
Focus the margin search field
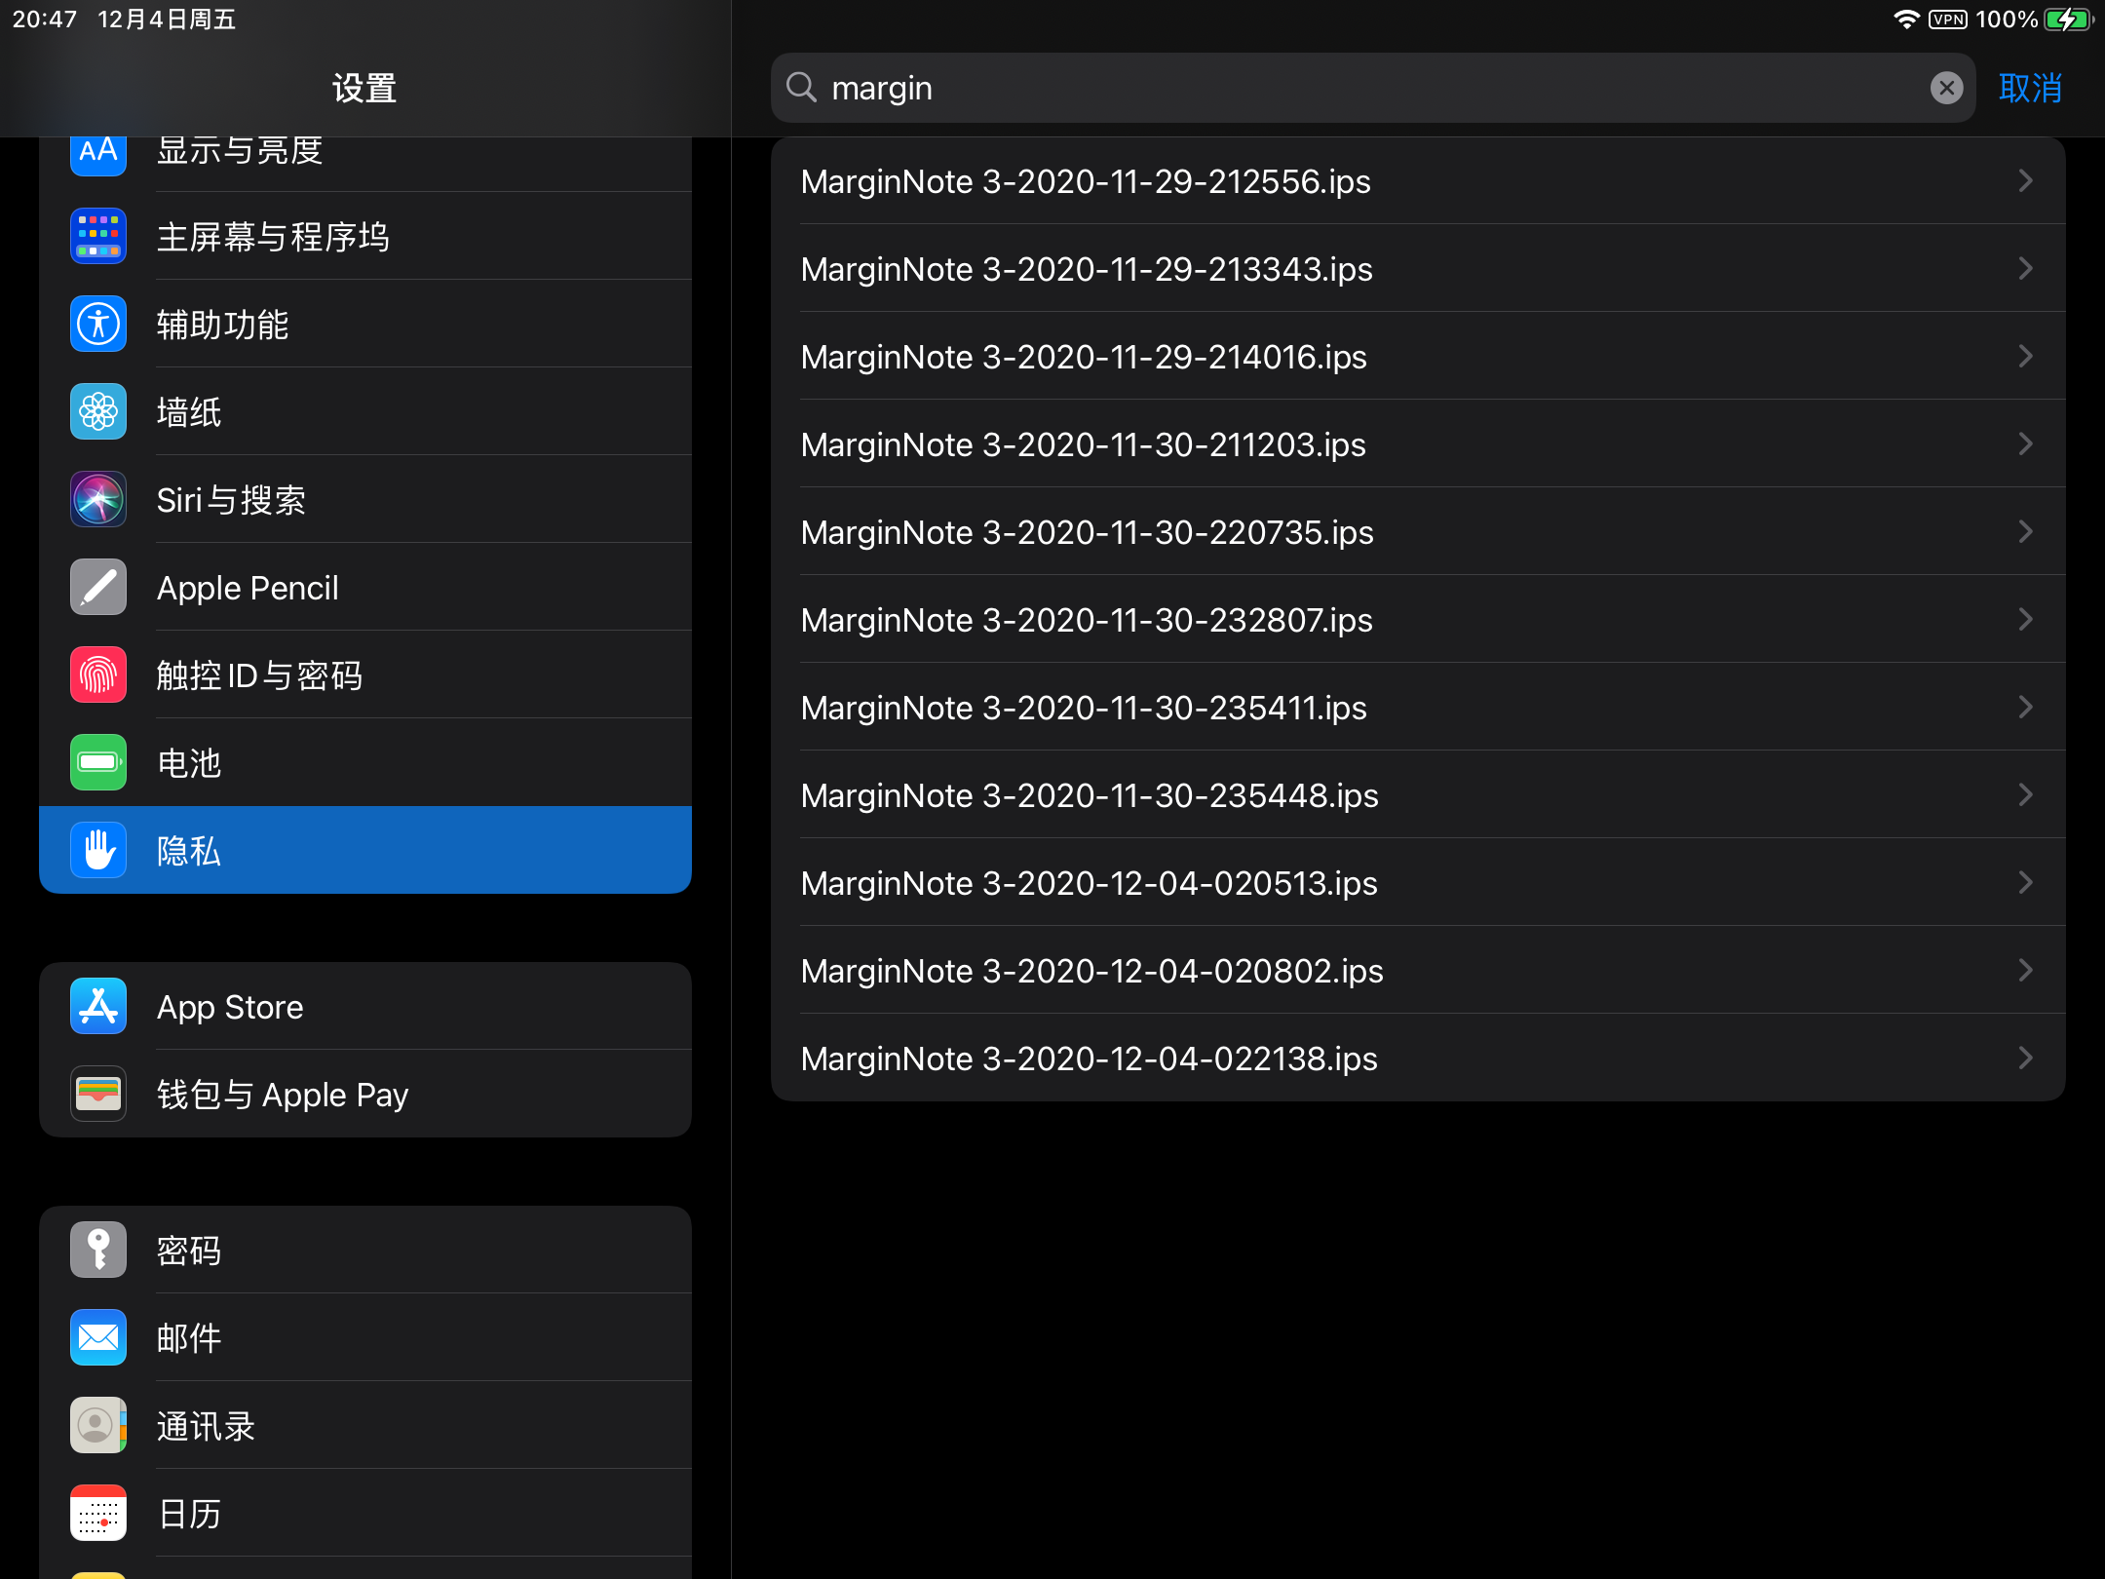pyautogui.click(x=1373, y=88)
